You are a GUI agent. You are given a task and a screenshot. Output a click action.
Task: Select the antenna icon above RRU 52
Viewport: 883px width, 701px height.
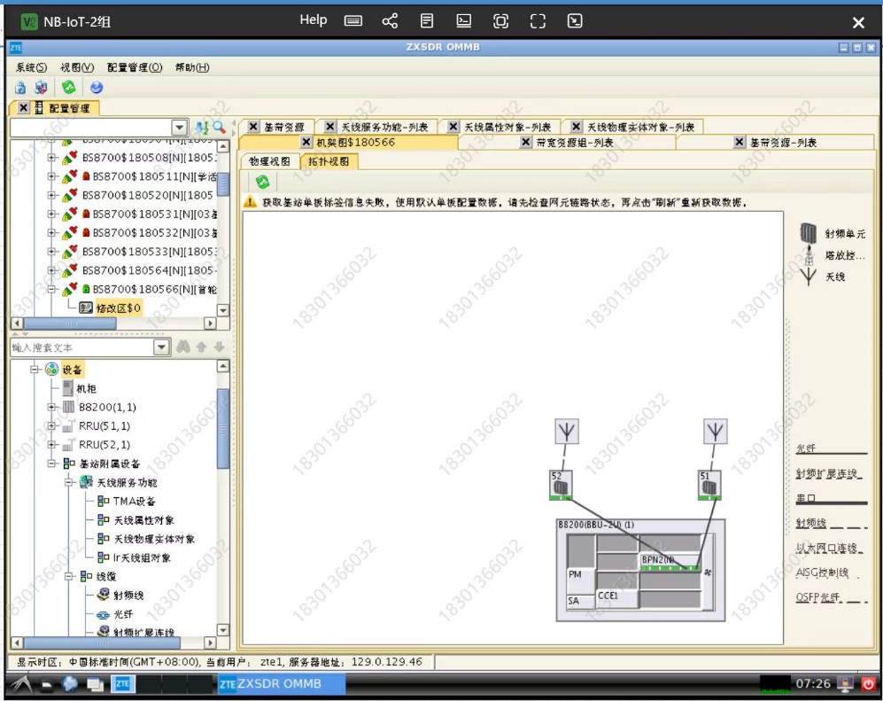coord(567,432)
